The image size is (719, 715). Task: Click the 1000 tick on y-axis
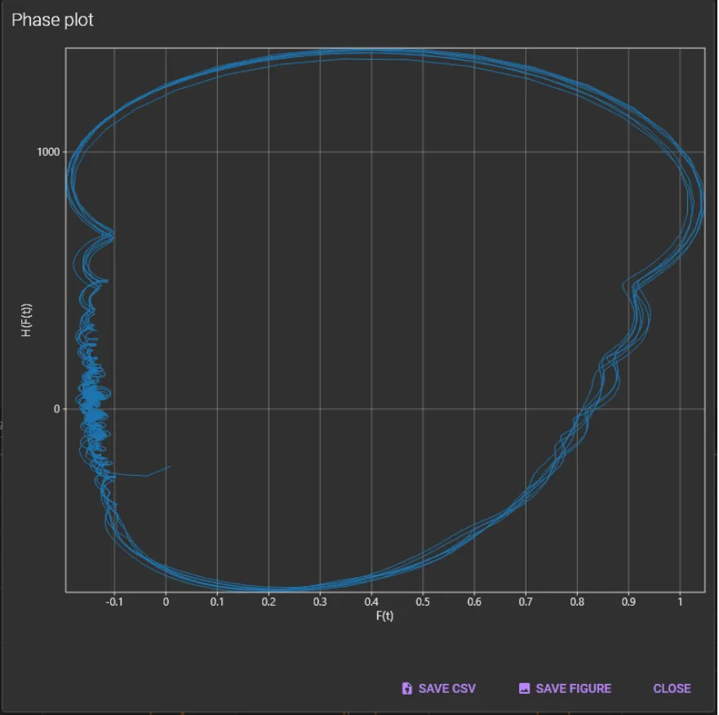pos(46,152)
